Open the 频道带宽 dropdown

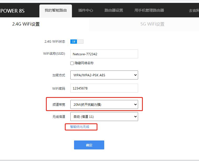104,104
